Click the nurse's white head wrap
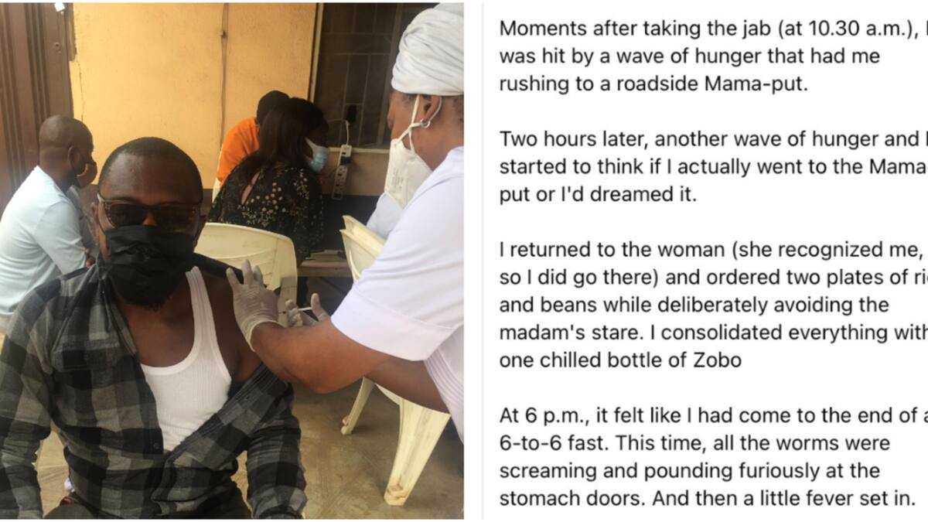This screenshot has height=522, width=928. (428, 49)
